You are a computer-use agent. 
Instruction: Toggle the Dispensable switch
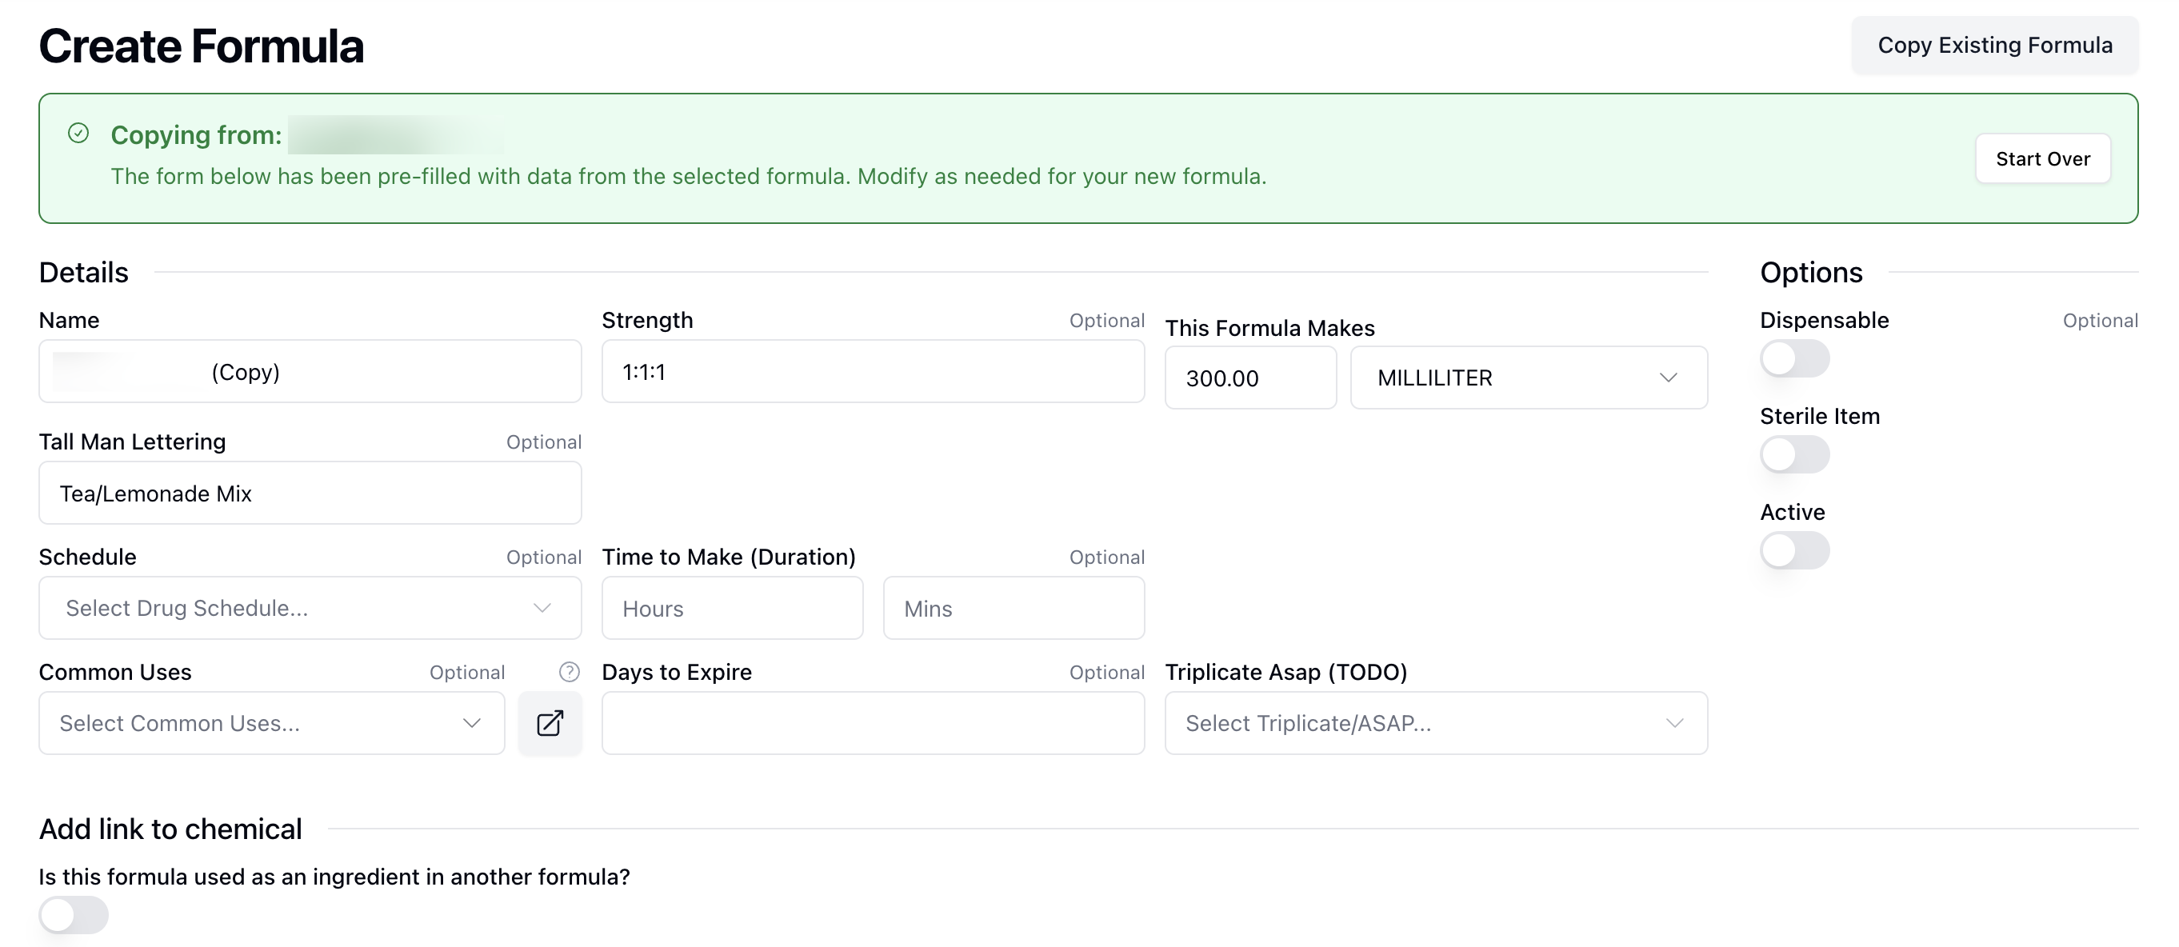(1794, 358)
